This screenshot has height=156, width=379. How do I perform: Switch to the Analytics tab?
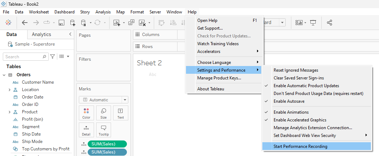coord(41,35)
